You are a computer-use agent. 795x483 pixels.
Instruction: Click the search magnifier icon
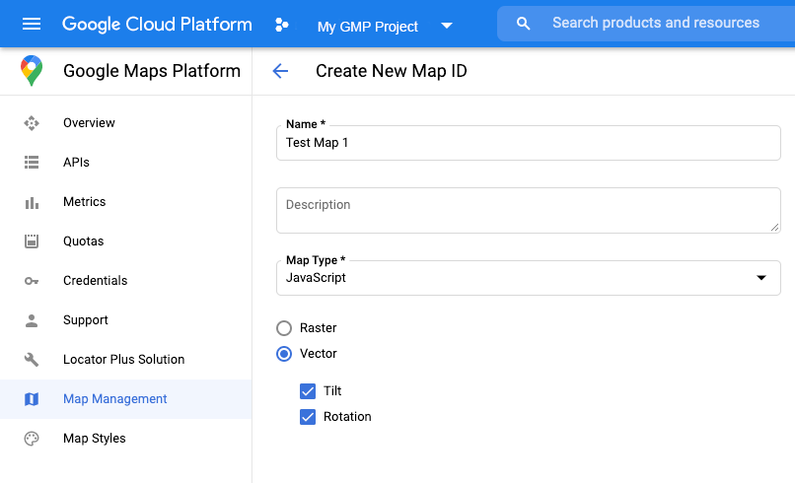coord(524,23)
